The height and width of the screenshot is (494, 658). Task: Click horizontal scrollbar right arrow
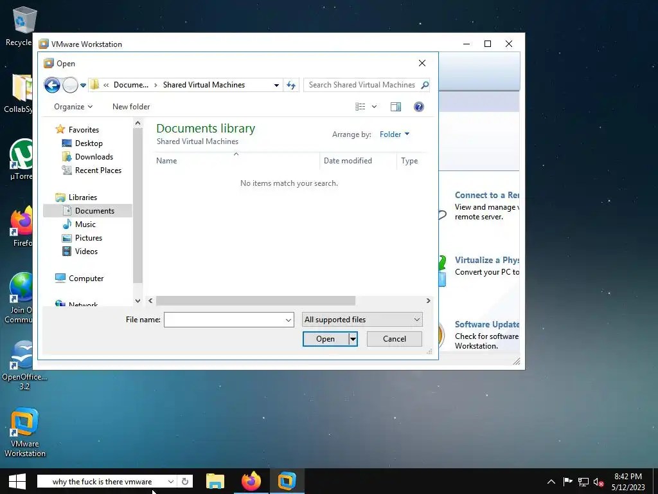[428, 301]
